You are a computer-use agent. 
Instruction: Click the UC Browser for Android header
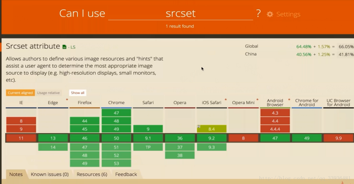339,102
